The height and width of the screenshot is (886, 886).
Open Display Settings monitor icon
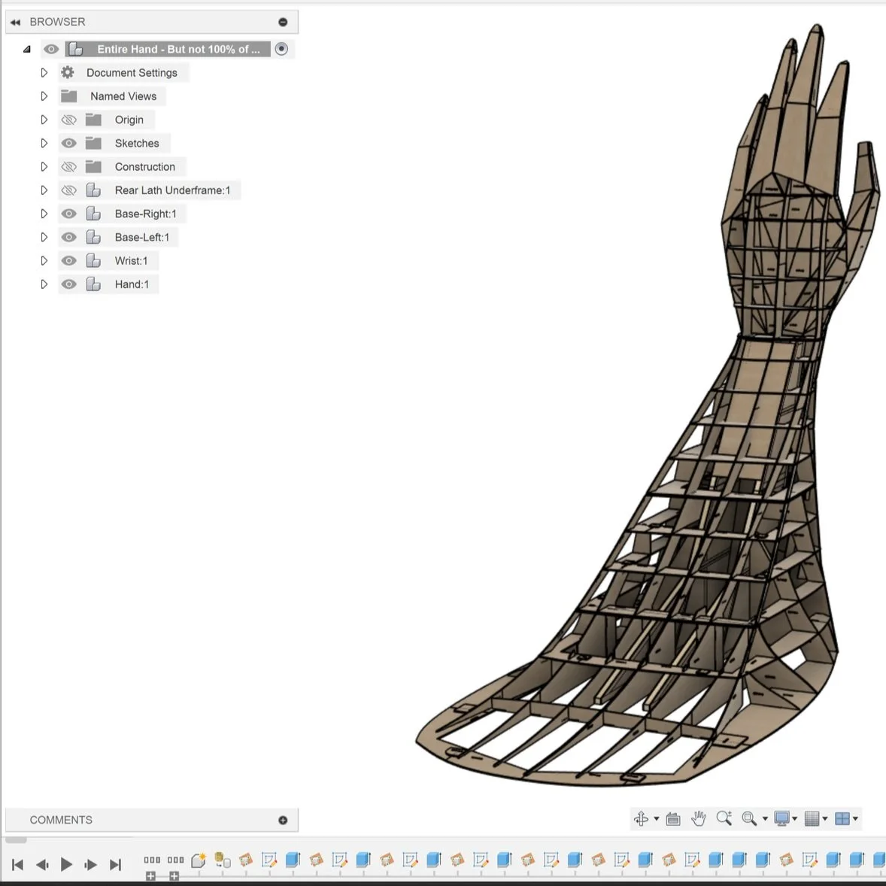pyautogui.click(x=782, y=819)
